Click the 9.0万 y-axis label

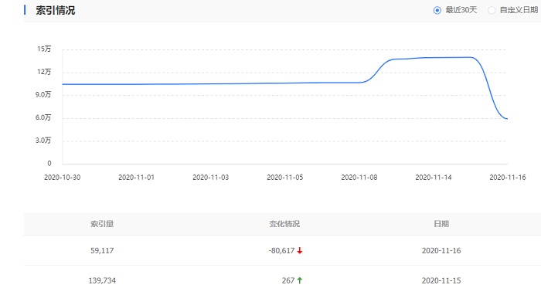coord(43,94)
